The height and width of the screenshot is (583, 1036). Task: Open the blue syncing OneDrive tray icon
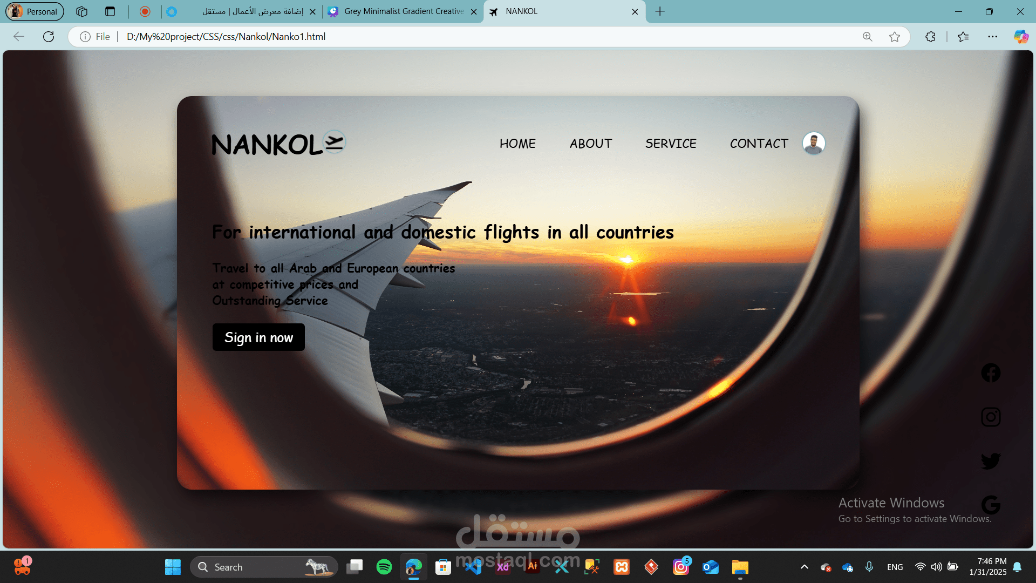point(848,567)
